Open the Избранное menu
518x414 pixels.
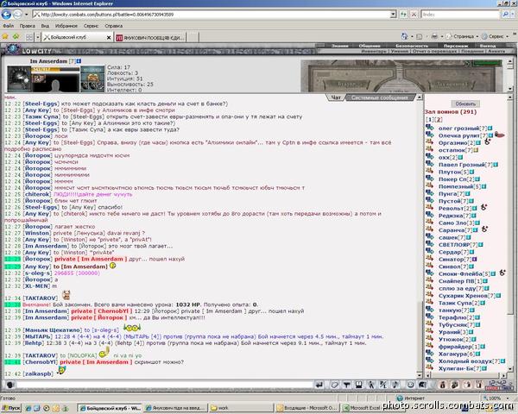coord(66,26)
